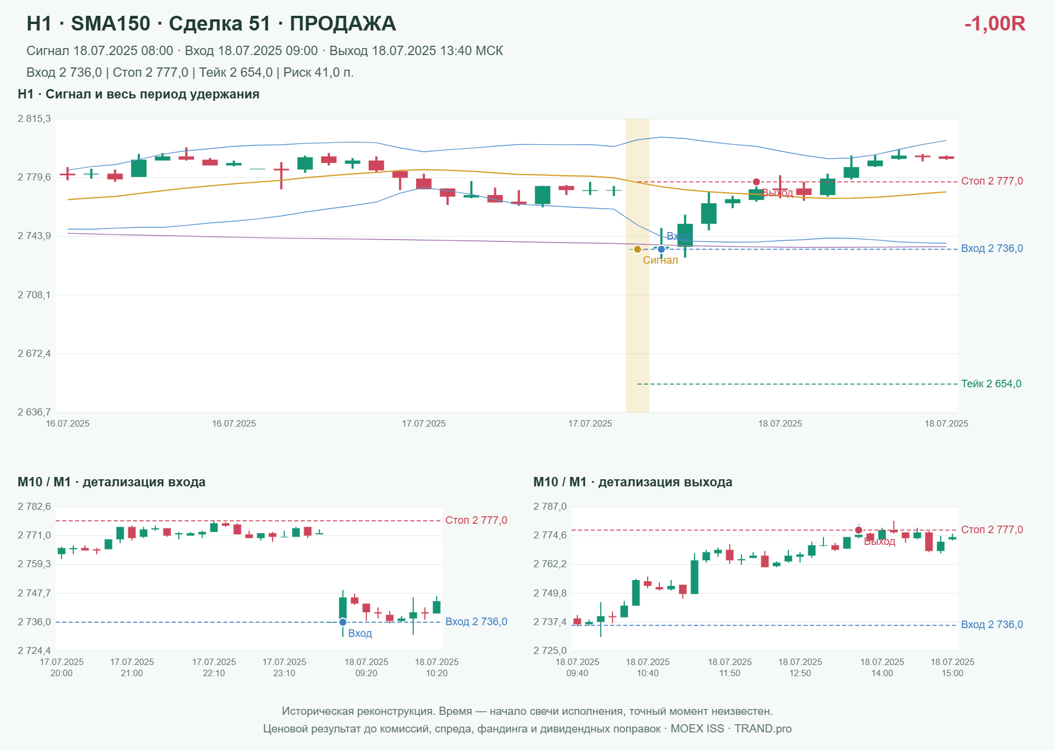Select "Стоп 2 777,0" label in exit detail chart
1055x750 pixels.
pyautogui.click(x=992, y=530)
